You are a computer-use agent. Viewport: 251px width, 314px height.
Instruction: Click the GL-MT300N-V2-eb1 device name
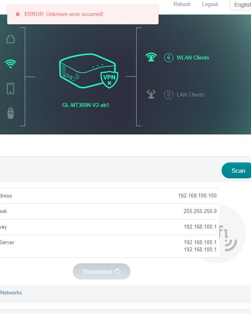tap(86, 105)
